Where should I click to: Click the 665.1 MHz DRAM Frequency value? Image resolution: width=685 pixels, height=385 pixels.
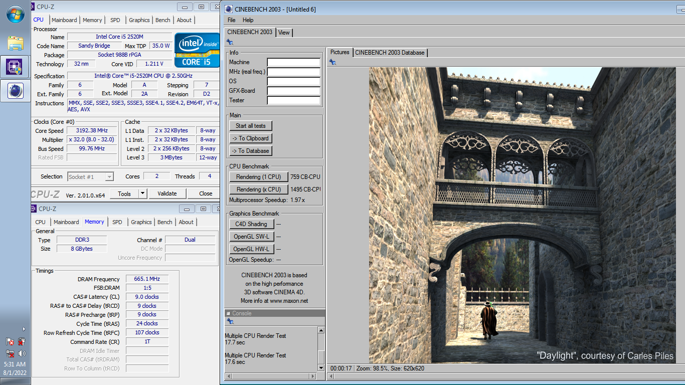[x=146, y=279]
